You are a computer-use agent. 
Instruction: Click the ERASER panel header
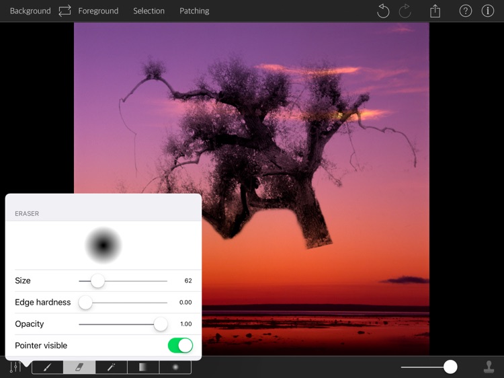point(27,214)
